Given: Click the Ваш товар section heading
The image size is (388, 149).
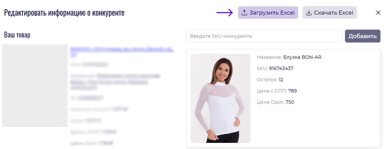Looking at the screenshot, I should (17, 35).
